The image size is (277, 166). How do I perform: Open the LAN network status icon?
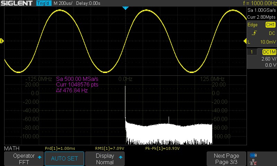point(253,162)
